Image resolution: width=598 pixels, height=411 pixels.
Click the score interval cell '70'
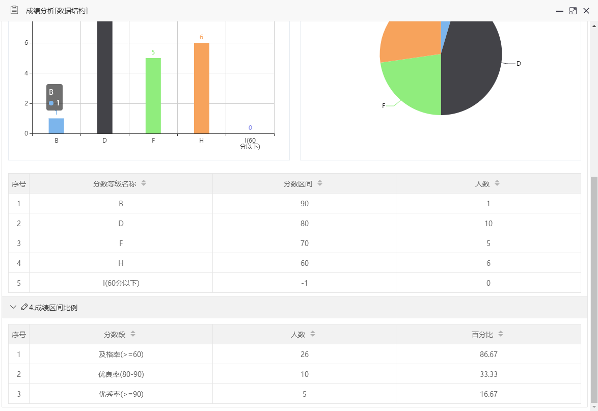[x=304, y=243]
